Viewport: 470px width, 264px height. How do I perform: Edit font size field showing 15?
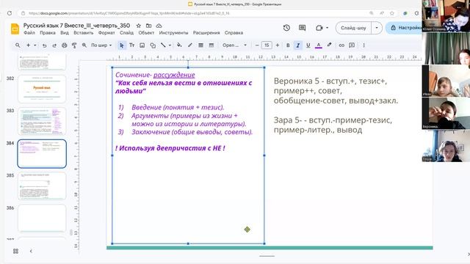click(x=267, y=45)
